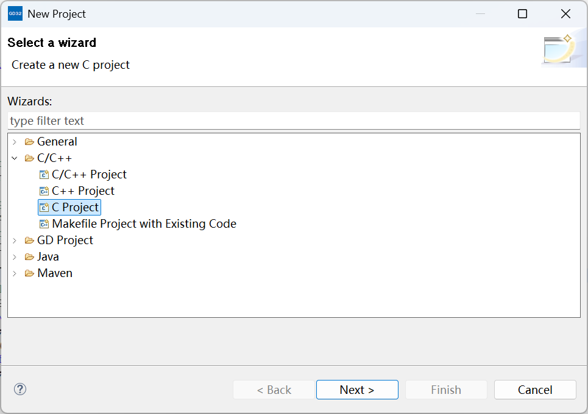Expand the Maven category arrow
The height and width of the screenshot is (414, 588).
click(x=15, y=273)
